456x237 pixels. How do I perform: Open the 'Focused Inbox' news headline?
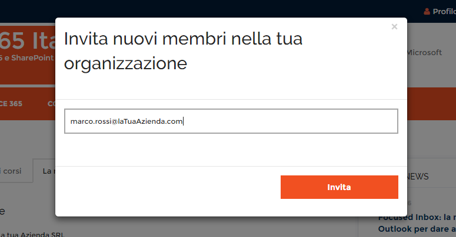pos(417,217)
